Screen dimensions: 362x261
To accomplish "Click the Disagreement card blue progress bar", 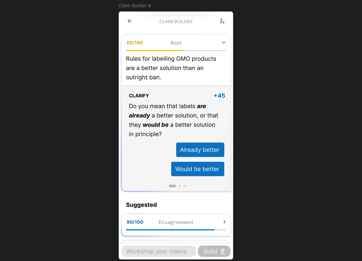I will (176, 230).
